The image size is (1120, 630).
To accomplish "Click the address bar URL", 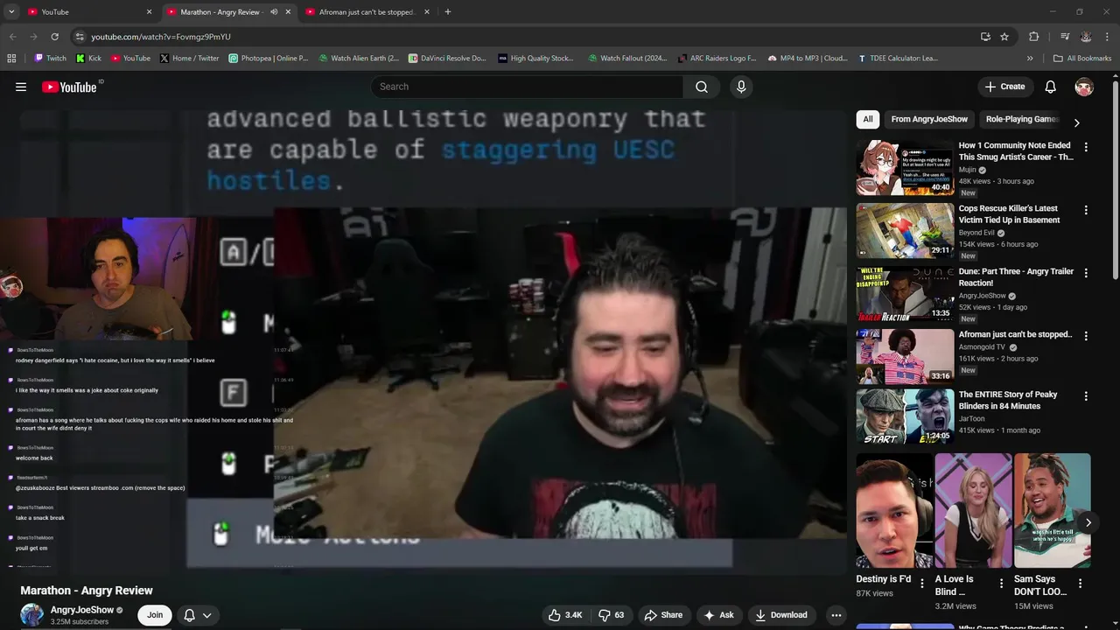I will pos(161,37).
